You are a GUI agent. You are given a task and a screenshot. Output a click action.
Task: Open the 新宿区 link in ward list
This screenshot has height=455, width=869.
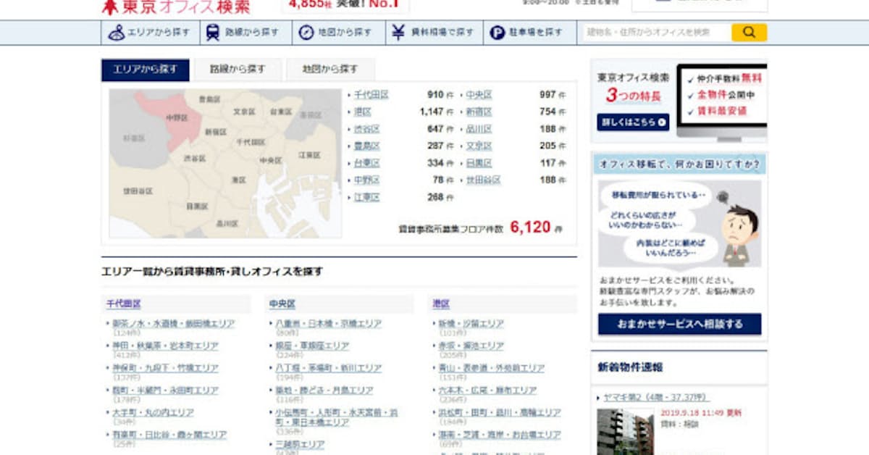point(478,112)
